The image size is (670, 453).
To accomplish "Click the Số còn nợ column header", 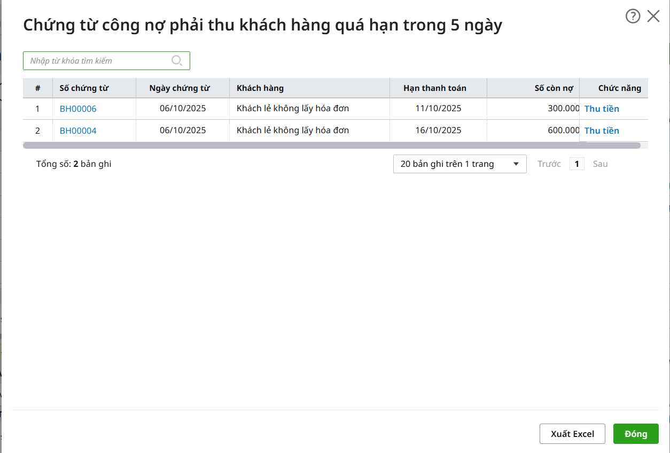I will pyautogui.click(x=554, y=88).
